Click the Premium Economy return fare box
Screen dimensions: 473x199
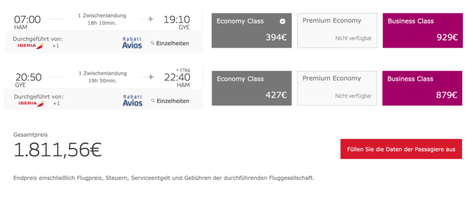coord(337,88)
